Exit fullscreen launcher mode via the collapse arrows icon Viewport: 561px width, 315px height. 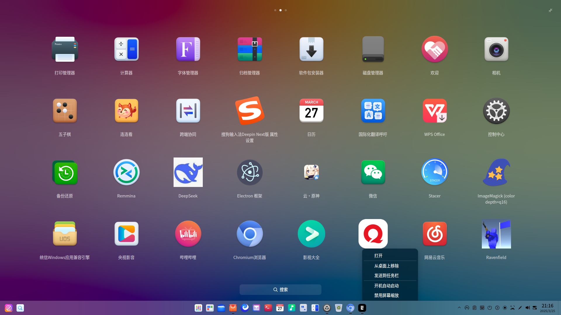(x=550, y=10)
